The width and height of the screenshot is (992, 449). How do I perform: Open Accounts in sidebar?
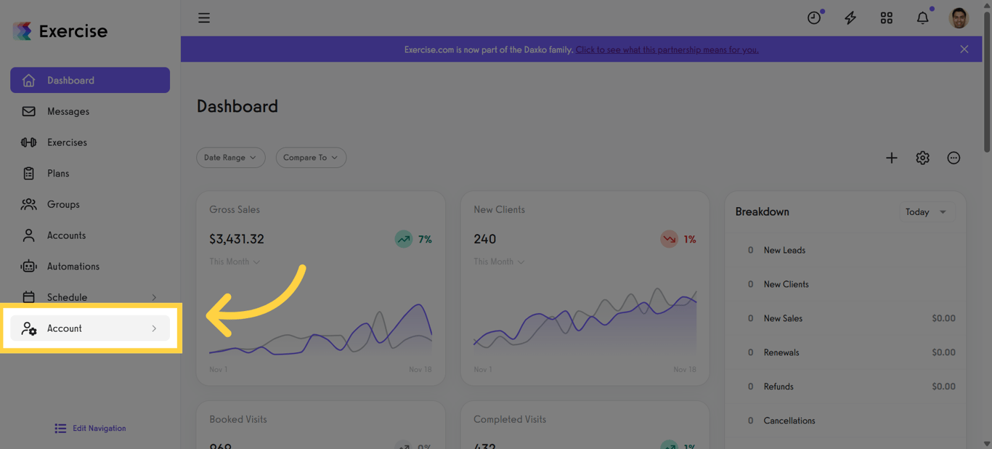pos(90,235)
